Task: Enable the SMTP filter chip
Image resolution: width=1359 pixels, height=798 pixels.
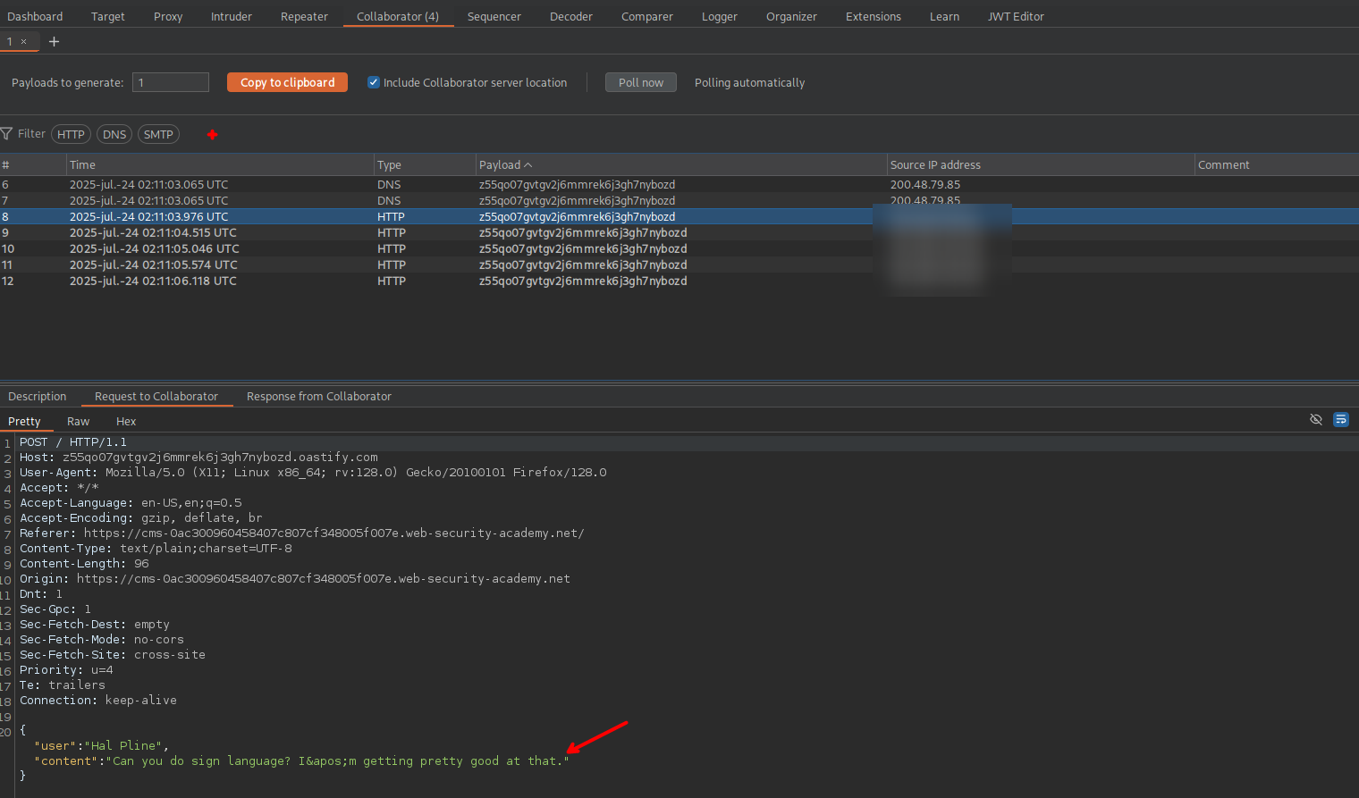Action: pyautogui.click(x=158, y=135)
